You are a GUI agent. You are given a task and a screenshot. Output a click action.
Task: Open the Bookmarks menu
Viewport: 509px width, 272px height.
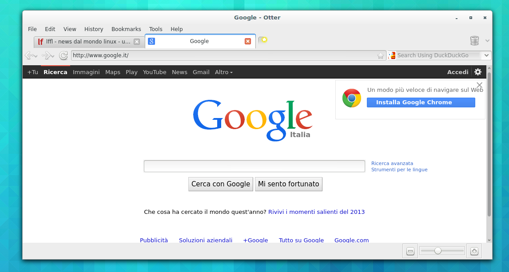126,29
